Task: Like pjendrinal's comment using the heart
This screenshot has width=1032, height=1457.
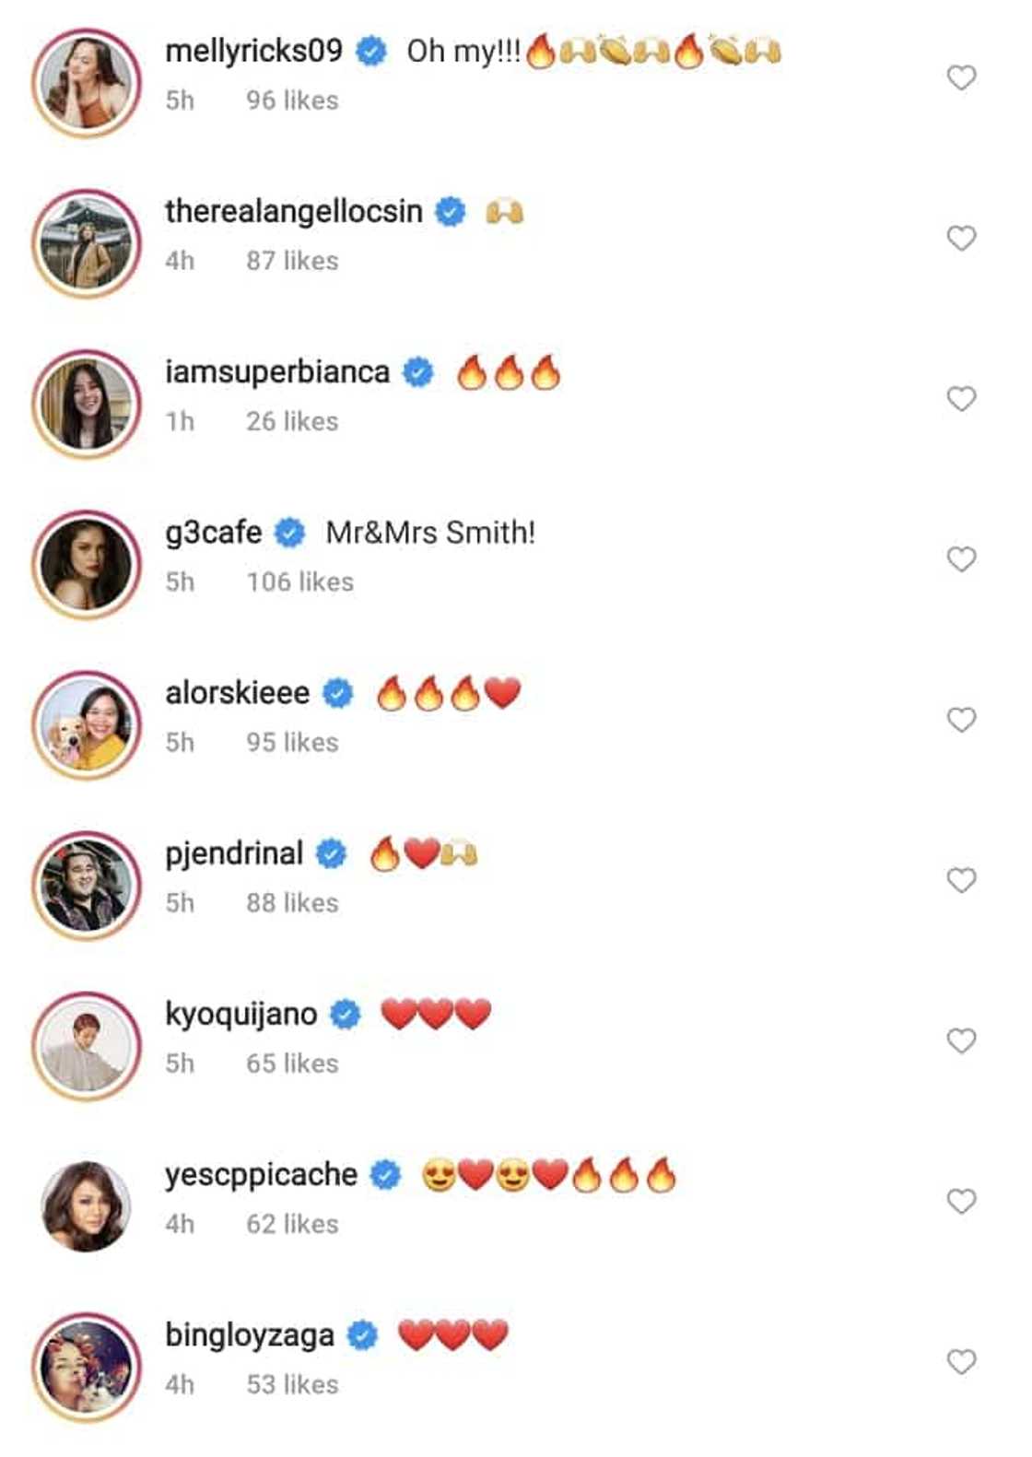Action: [961, 880]
